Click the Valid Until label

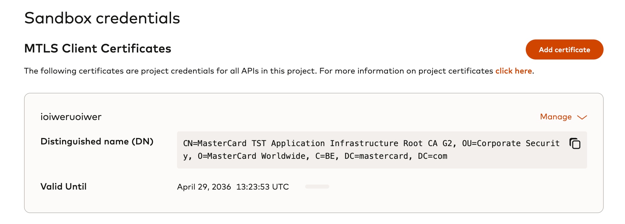tap(63, 187)
